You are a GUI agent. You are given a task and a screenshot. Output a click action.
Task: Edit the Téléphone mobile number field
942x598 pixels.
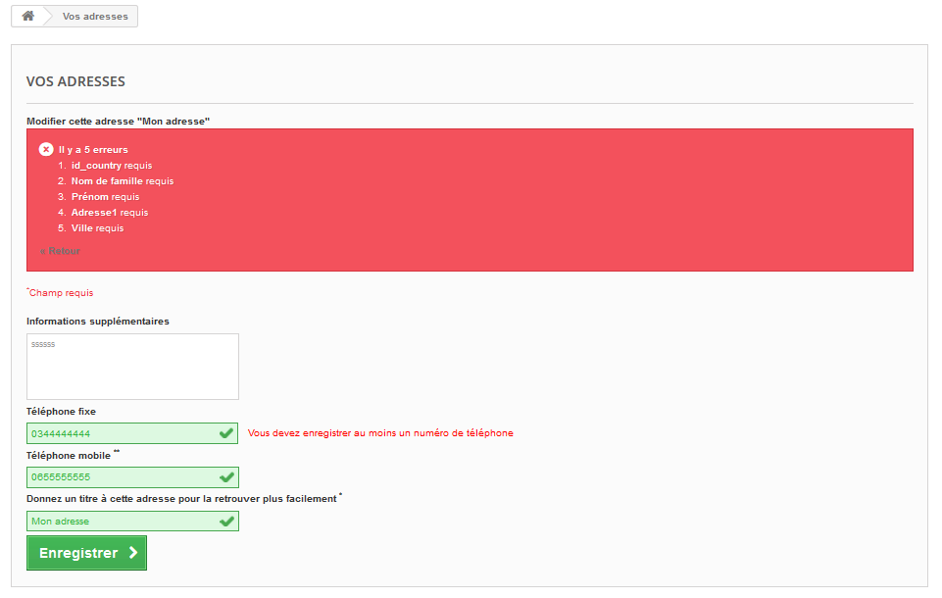click(x=132, y=477)
